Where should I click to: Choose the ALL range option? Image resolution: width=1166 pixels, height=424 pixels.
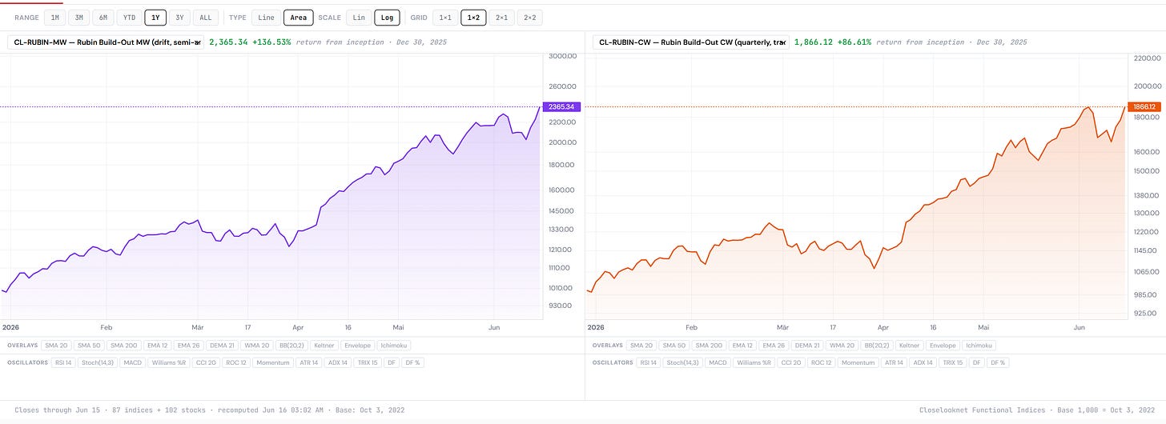[206, 18]
